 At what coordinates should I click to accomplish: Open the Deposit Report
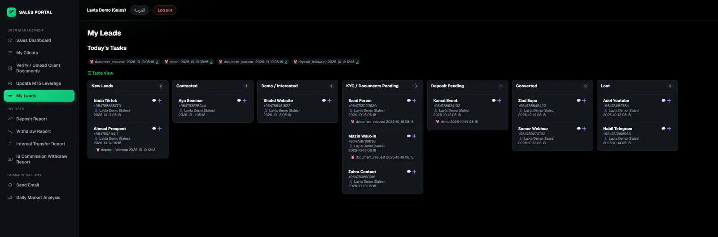click(x=39, y=119)
